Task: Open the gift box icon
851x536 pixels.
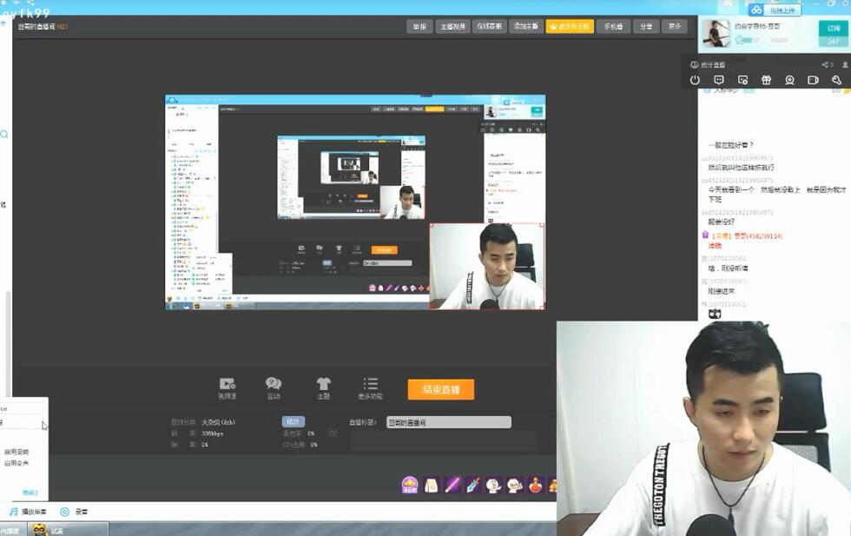Action: (x=766, y=80)
